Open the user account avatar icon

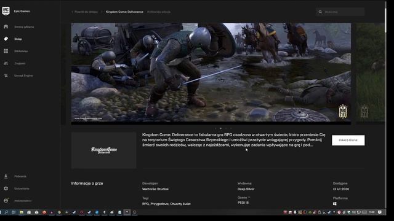point(6,201)
